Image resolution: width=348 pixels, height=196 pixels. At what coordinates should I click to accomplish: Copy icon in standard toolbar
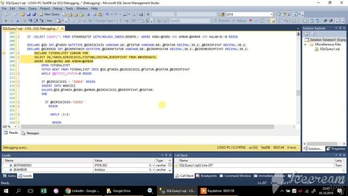pyautogui.click(x=94, y=15)
